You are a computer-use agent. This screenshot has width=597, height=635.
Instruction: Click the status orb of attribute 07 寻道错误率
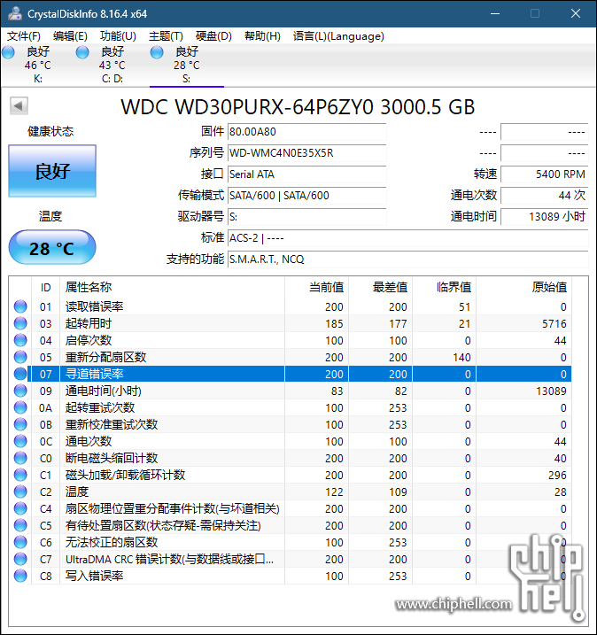20,374
